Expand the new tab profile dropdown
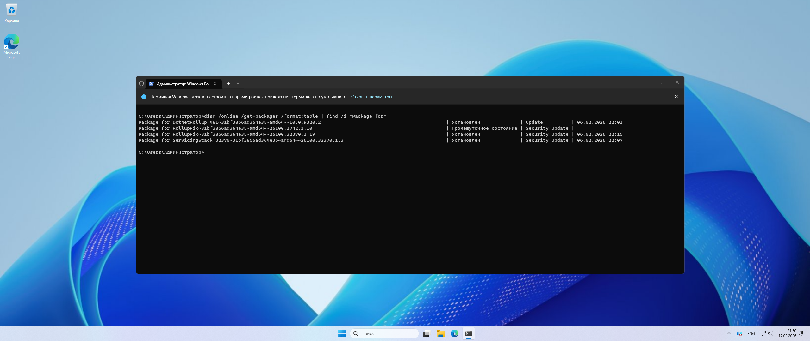 click(x=238, y=84)
